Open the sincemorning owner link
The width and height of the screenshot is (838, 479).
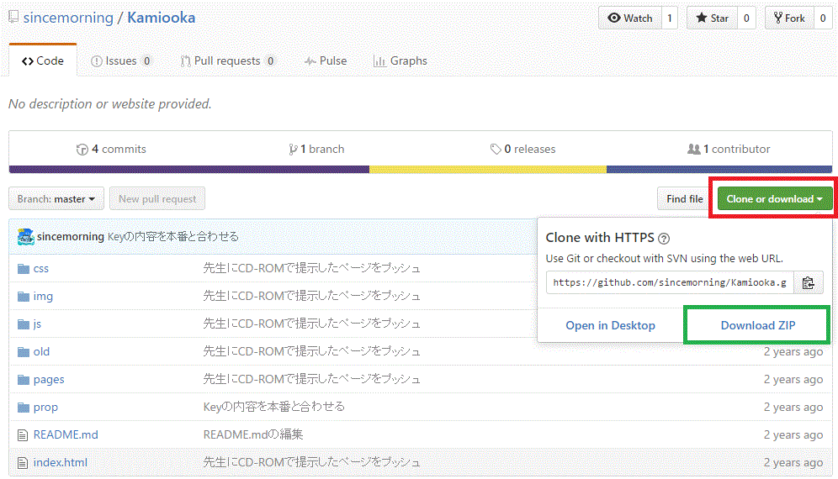tap(68, 18)
